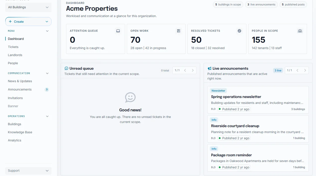Go to next page in Unread queue

pos(193,70)
